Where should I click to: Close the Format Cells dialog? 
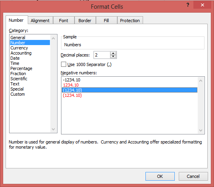[x=203, y=5]
